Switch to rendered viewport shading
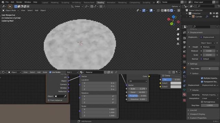The height and width of the screenshot is (123, 220). click(172, 11)
